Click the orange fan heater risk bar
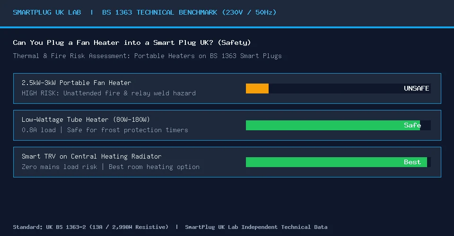 click(x=257, y=88)
